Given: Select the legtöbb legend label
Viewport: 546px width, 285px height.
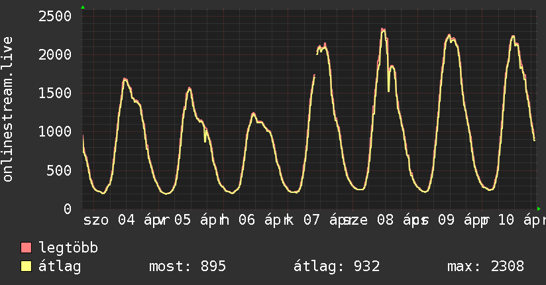Looking at the screenshot, I should pos(68,248).
